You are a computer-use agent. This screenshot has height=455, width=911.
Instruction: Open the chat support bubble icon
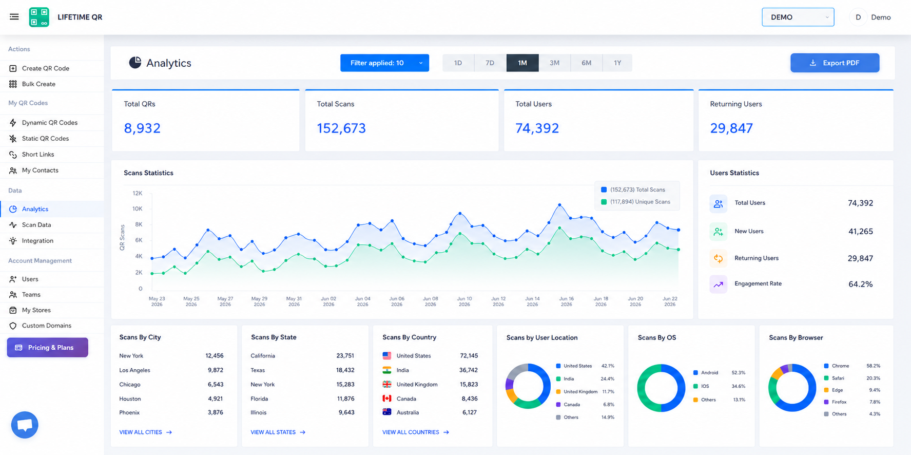coord(25,425)
